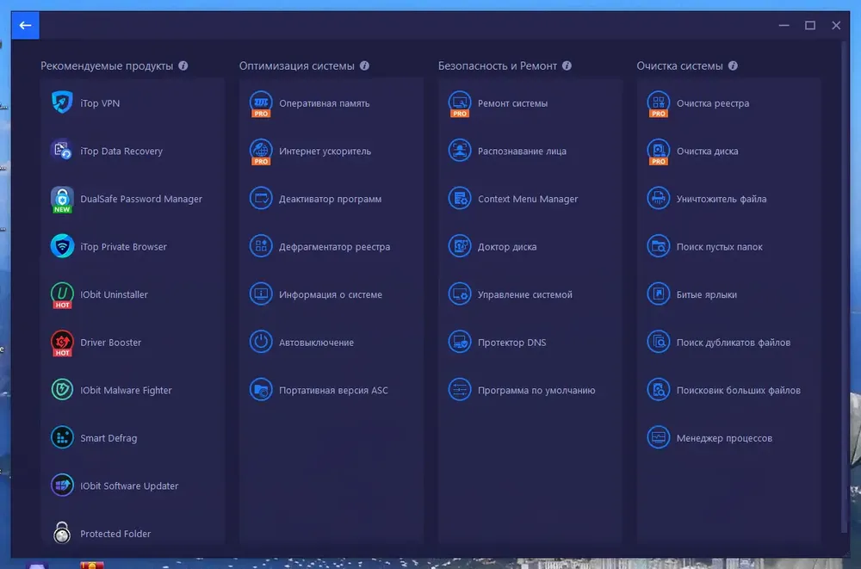Viewport: 861px width, 569px height.
Task: Launch Поисковик больших файлов icon
Action: [659, 389]
